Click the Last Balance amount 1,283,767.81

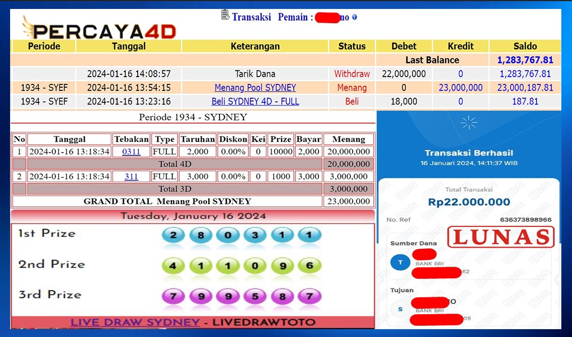(525, 60)
